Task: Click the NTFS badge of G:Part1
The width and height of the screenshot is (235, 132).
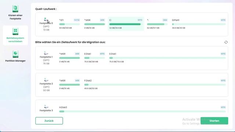Action: [223, 20]
